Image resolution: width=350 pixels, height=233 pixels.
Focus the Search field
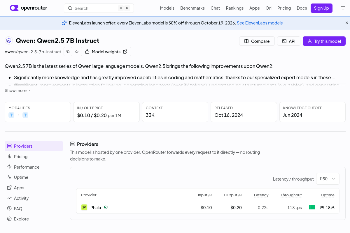click(x=99, y=8)
